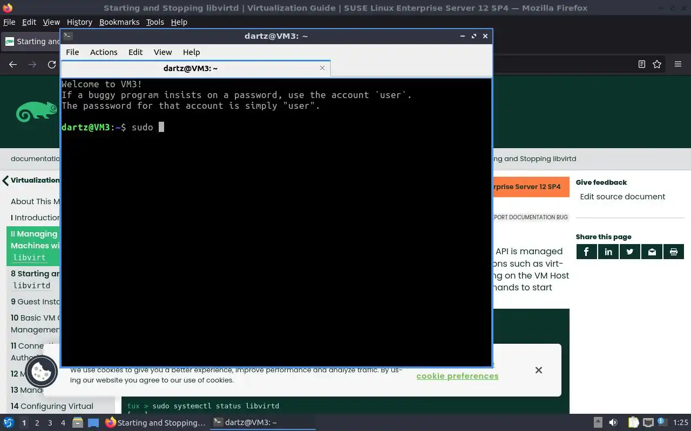This screenshot has width=691, height=431.
Task: Open clipboard manager in system tray
Action: 633,422
